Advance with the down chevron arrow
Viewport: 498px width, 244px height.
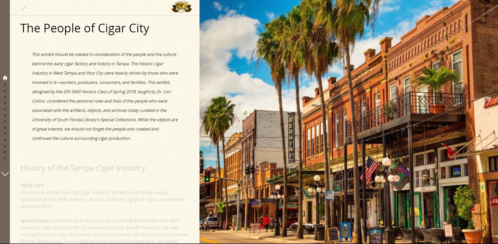click(5, 174)
